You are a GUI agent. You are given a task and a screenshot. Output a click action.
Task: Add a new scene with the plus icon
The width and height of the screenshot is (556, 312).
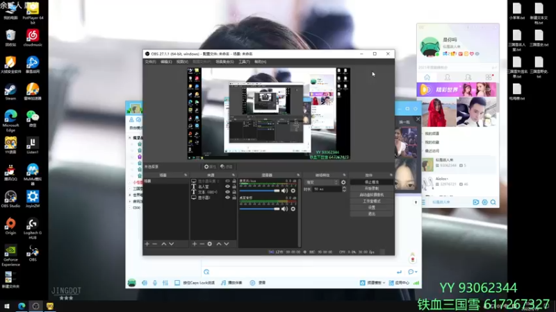pos(147,244)
